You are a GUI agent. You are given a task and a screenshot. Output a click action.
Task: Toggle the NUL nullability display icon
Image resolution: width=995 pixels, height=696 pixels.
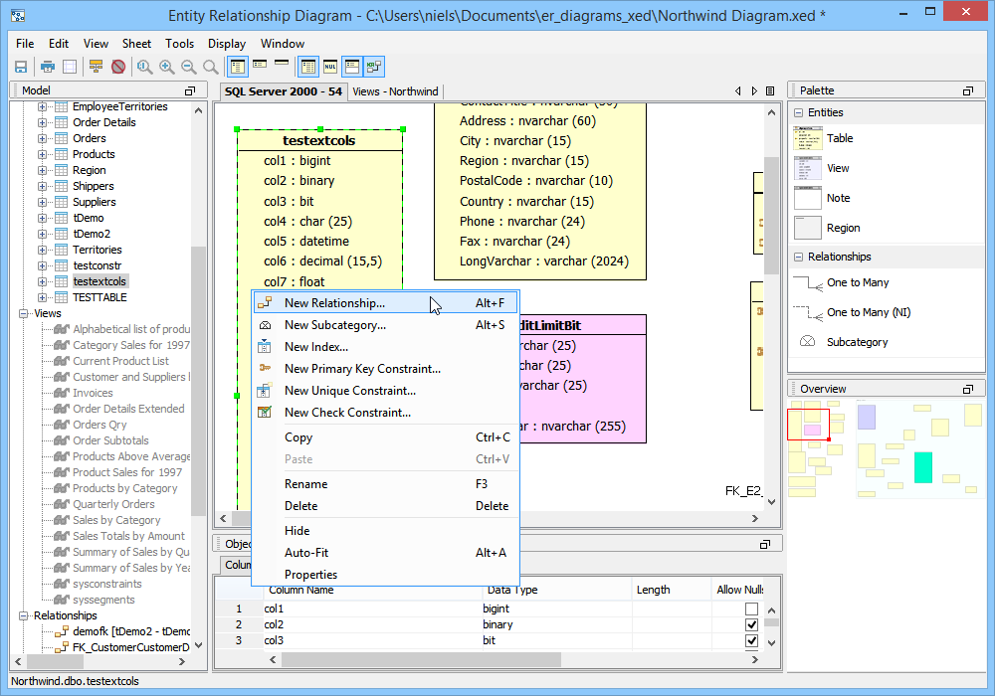click(330, 67)
